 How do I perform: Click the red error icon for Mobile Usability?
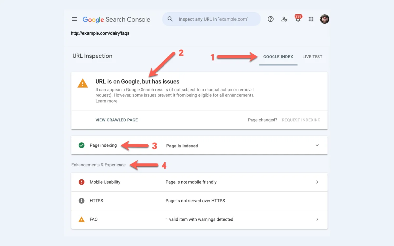pyautogui.click(x=82, y=182)
